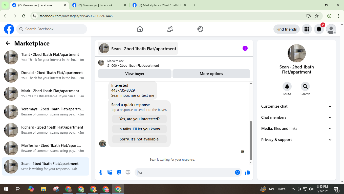This screenshot has height=194, width=344.
Task: Open the emoji picker
Action: pos(238,172)
